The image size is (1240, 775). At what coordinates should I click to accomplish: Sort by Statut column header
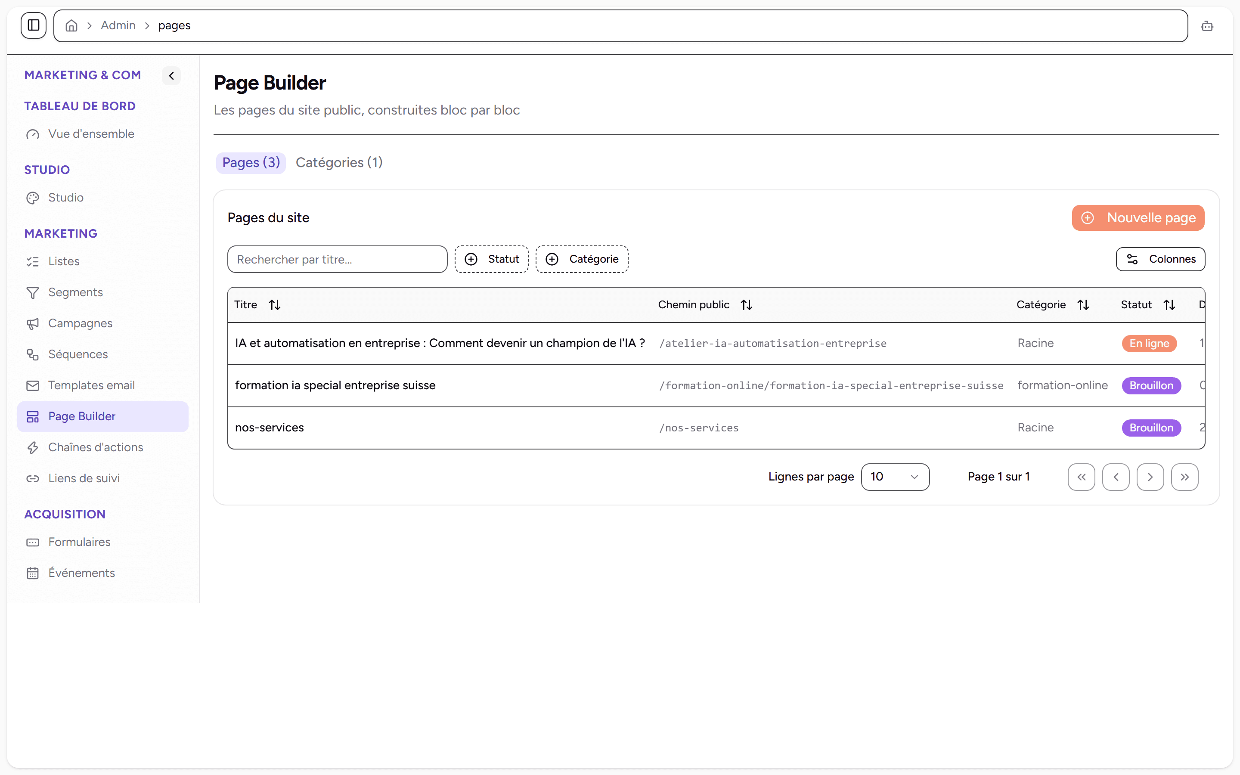(x=1148, y=305)
